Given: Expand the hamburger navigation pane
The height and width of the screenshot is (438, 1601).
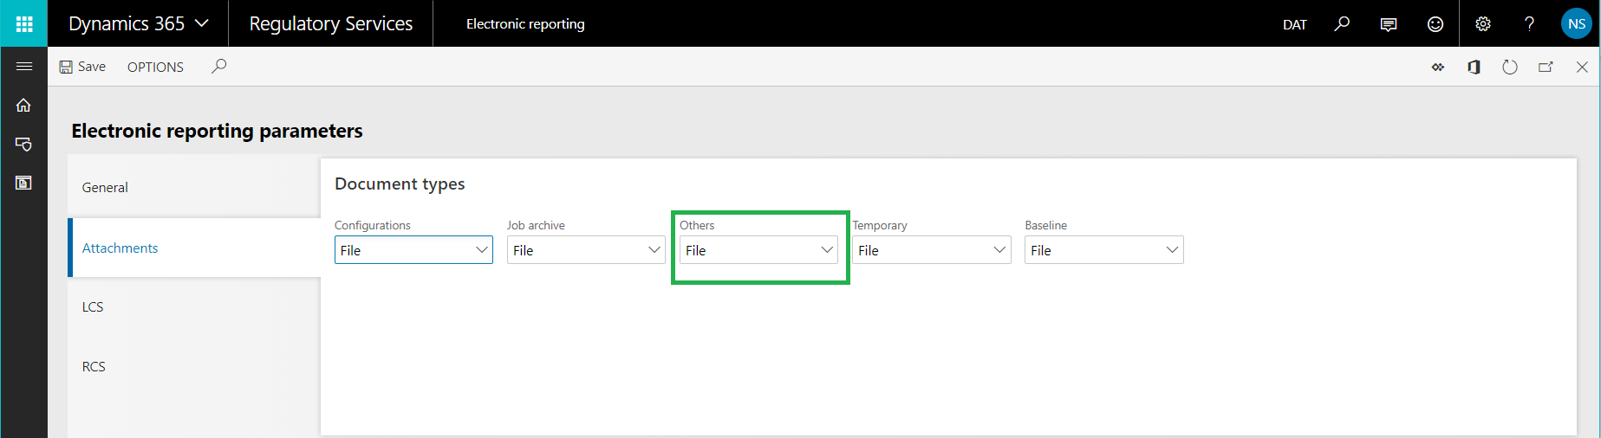Looking at the screenshot, I should point(23,67).
